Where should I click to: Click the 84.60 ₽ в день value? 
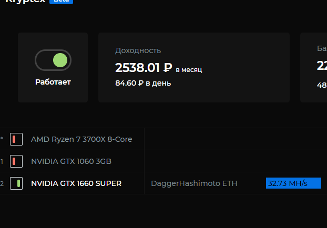[x=143, y=83]
